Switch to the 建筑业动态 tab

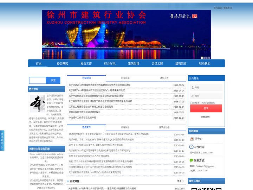164,127
